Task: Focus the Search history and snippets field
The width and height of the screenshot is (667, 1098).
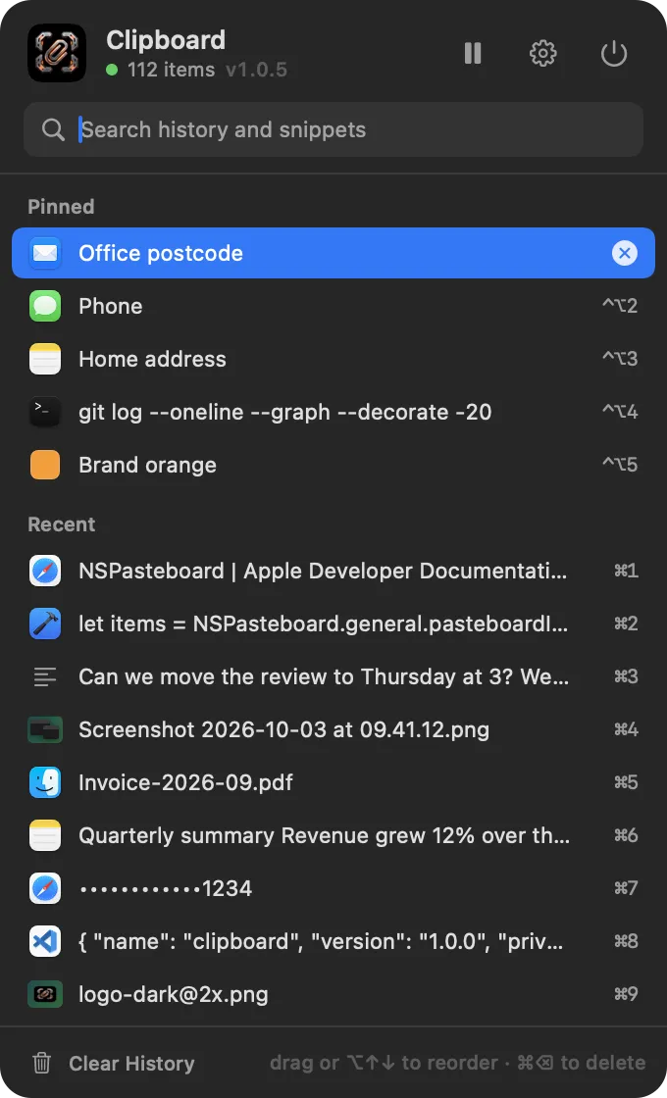Action: (333, 129)
